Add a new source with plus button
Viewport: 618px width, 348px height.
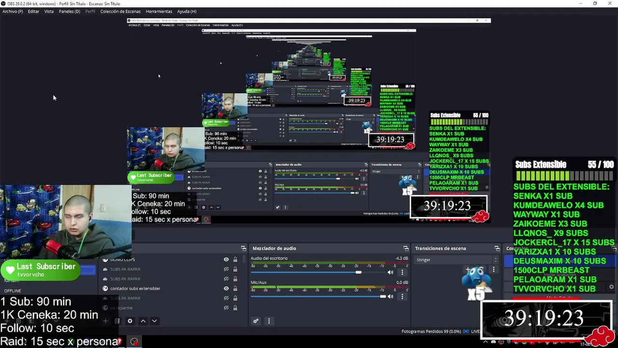(105, 321)
